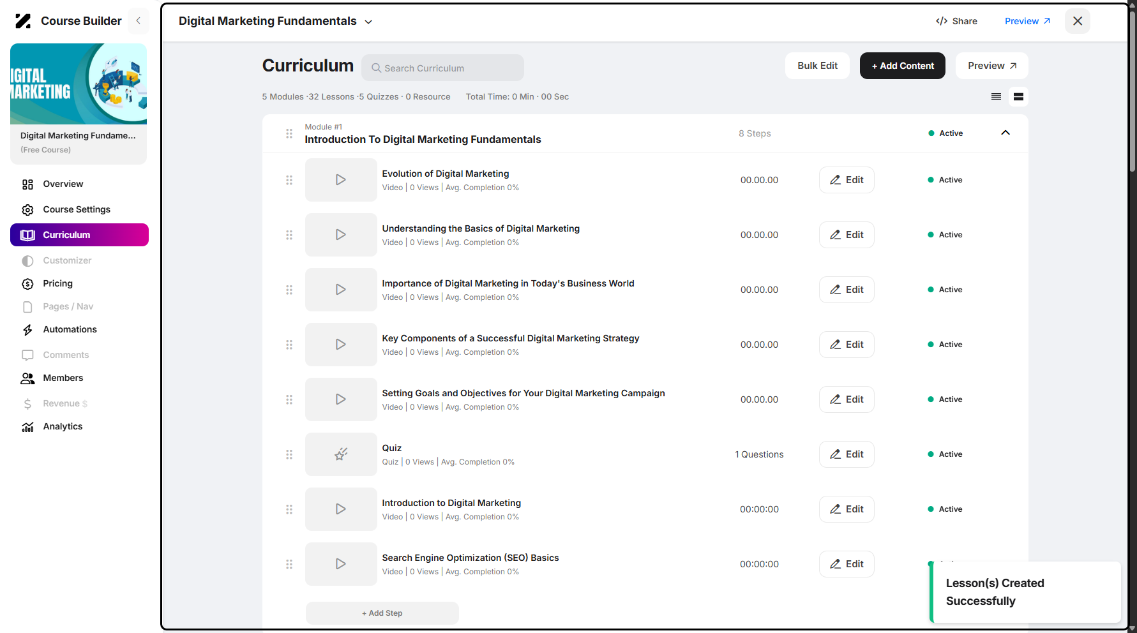This screenshot has width=1137, height=633.
Task: Click video icon for Setting Goals and Objectives
Action: point(341,399)
